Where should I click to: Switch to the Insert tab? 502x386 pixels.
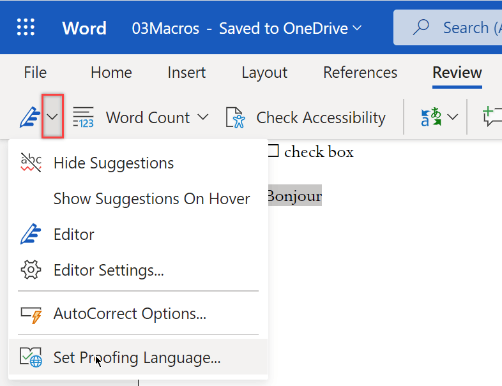click(x=186, y=73)
